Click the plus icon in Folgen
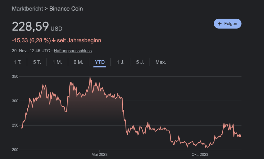This screenshot has height=159, width=264. [220, 24]
